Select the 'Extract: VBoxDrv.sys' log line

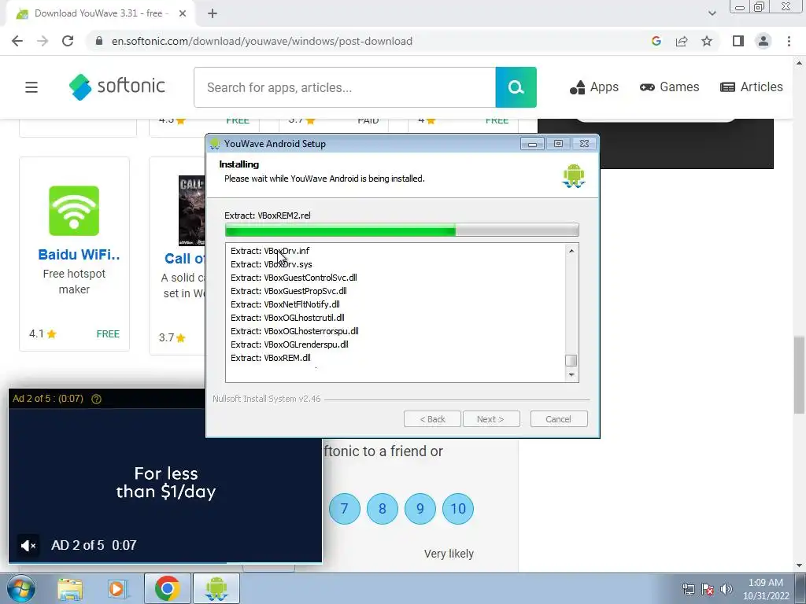[x=272, y=264]
